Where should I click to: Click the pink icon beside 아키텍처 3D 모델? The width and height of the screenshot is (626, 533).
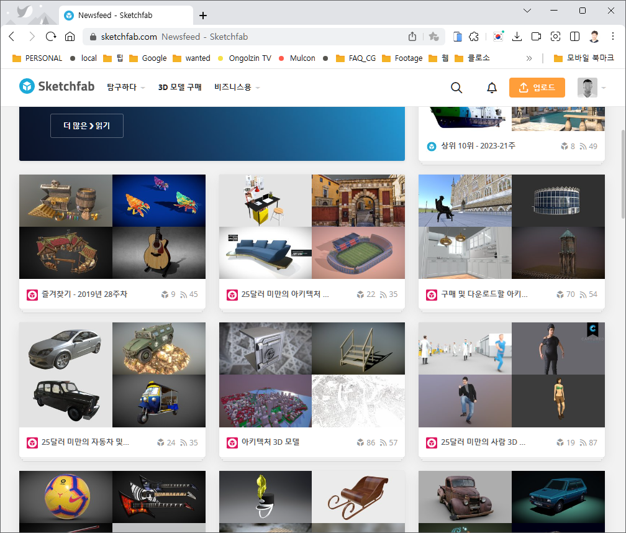pyautogui.click(x=232, y=443)
